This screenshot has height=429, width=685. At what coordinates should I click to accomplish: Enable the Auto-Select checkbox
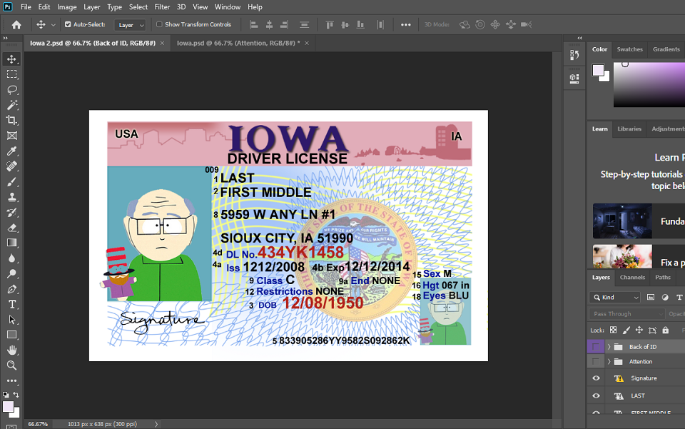[69, 24]
